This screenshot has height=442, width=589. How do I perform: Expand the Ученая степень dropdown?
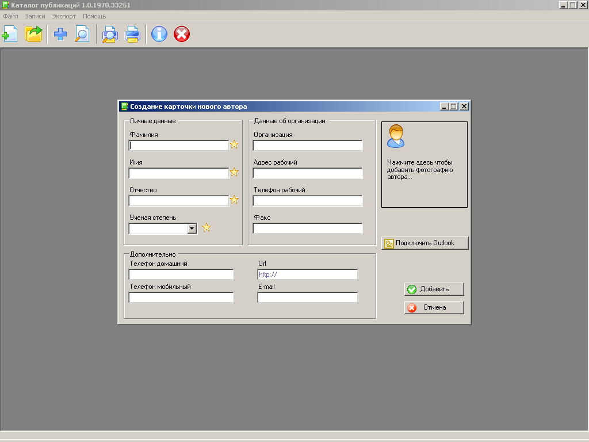tap(192, 228)
